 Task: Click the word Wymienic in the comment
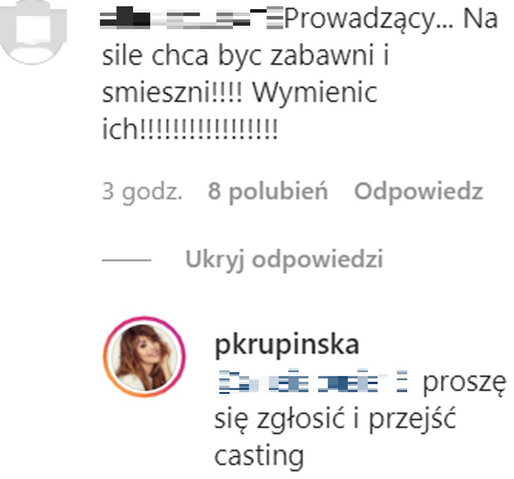(315, 93)
